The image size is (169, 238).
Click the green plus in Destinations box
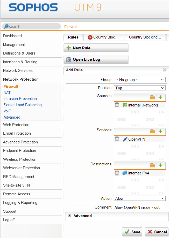pos(160,165)
